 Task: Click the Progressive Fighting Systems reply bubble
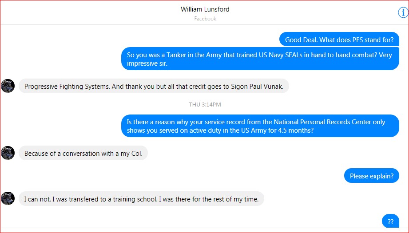click(154, 87)
